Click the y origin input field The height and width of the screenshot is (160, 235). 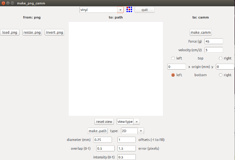coord(225,67)
